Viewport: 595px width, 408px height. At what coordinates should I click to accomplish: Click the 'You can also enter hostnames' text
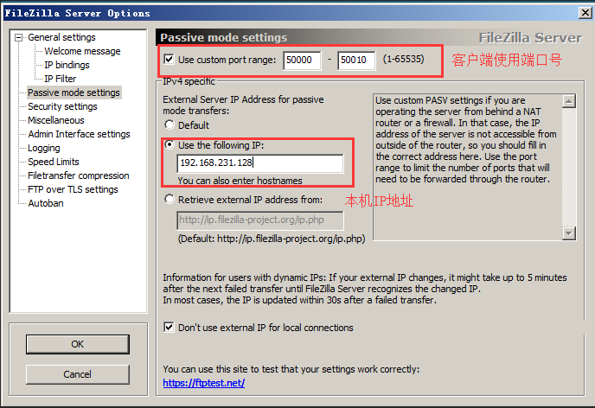pyautogui.click(x=240, y=181)
